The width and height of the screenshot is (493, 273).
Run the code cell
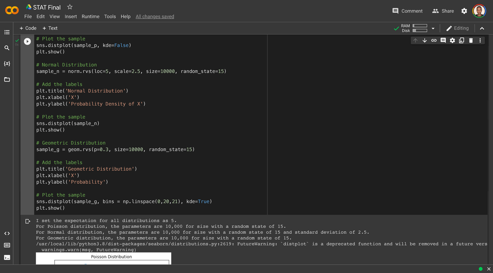pos(27,41)
